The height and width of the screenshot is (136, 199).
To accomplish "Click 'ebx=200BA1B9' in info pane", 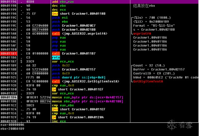I will pos(12,129).
